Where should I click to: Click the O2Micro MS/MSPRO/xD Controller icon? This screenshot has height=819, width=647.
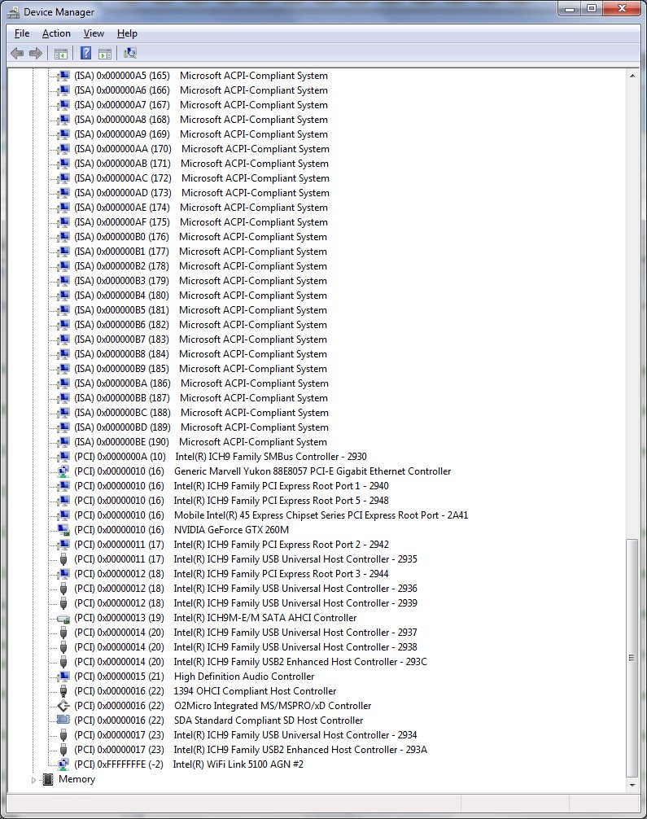(63, 706)
